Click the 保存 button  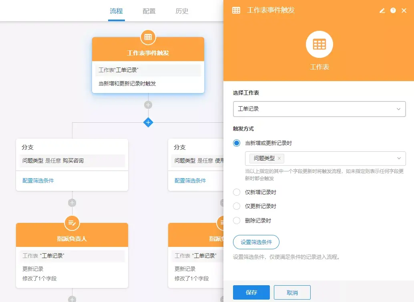251,292
